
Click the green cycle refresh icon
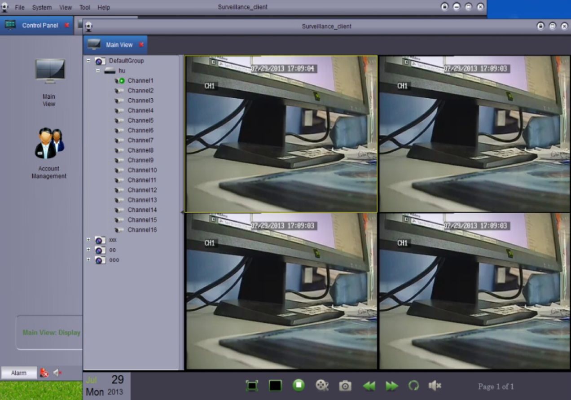(413, 386)
